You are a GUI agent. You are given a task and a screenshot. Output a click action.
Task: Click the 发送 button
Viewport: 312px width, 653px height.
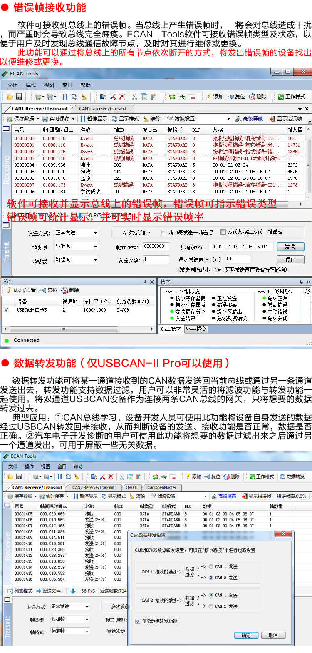tap(290, 247)
